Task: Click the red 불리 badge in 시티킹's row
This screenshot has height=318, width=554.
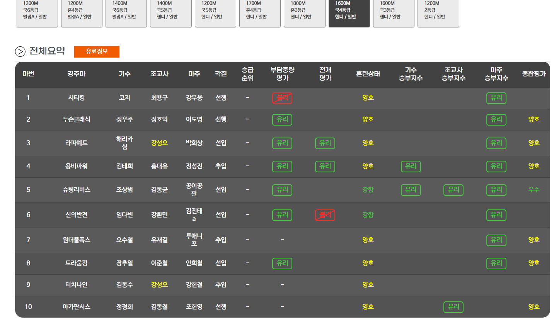Action: pos(282,98)
